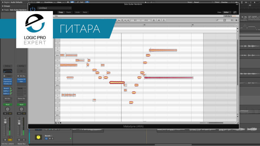
Task: Click the note pitch field showing B 3
Action: point(135,20)
